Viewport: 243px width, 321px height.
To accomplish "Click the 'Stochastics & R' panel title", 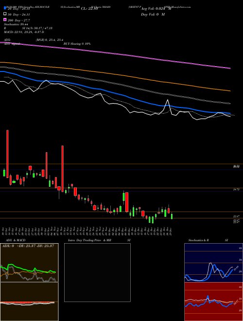I will [x=198, y=240].
